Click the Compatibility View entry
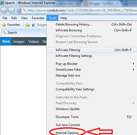The height and width of the screenshot is (135, 137). pyautogui.click(x=92, y=83)
